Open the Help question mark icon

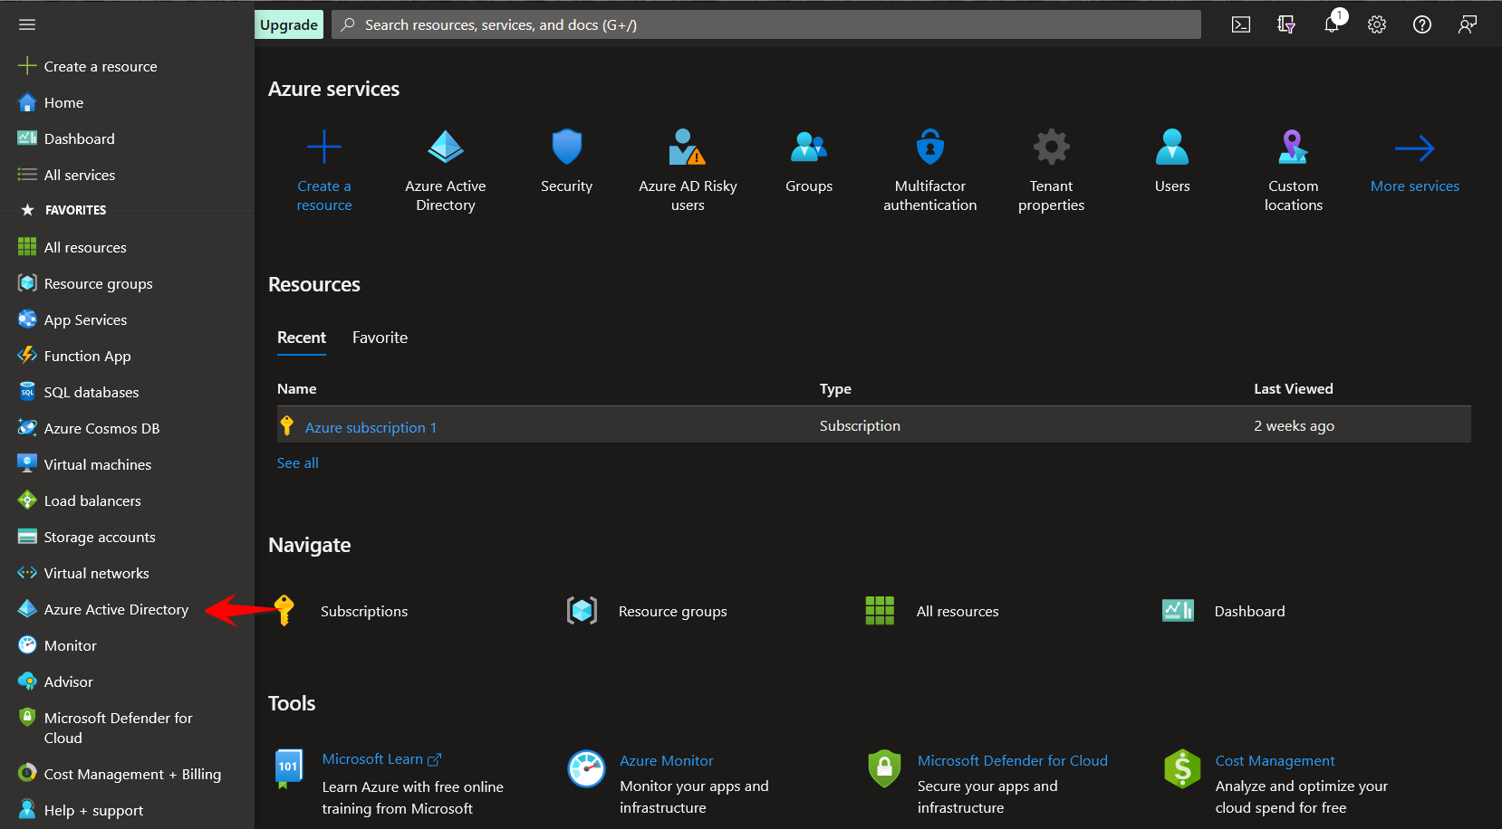[1422, 24]
